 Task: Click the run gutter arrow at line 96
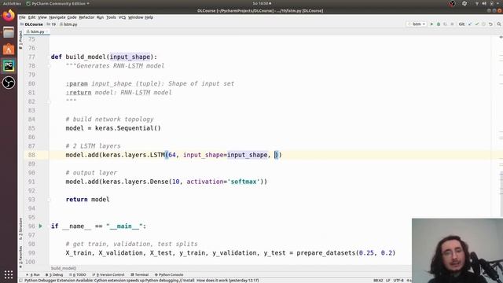(40, 226)
